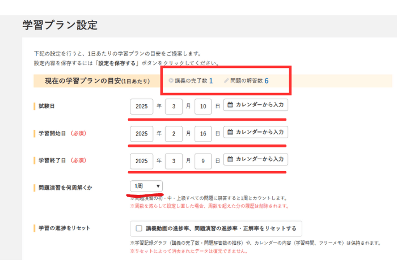Select the 学習開始日 year input
The width and height of the screenshot is (397, 272).
[141, 134]
